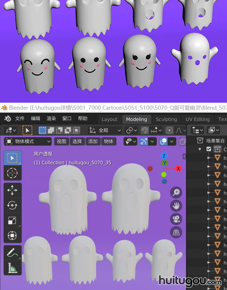Click the 视图 button in viewport header
227x290 pixels.
coord(61,141)
